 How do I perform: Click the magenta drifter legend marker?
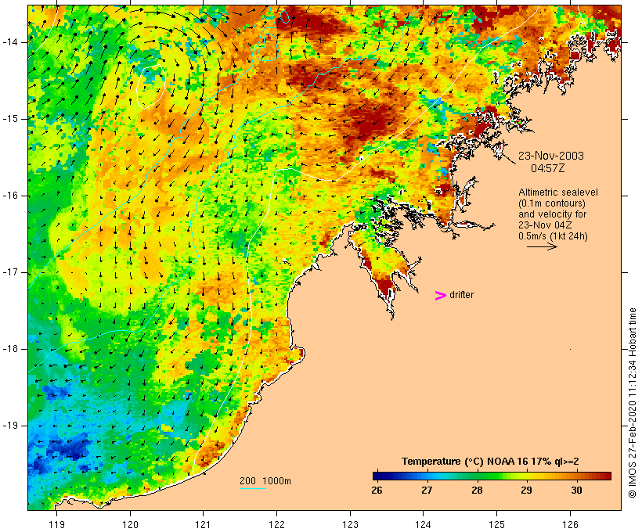[x=440, y=296]
